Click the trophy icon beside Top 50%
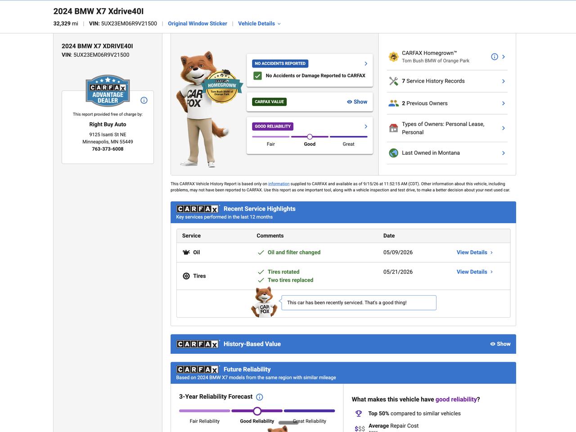The image size is (576, 432). coord(359,414)
